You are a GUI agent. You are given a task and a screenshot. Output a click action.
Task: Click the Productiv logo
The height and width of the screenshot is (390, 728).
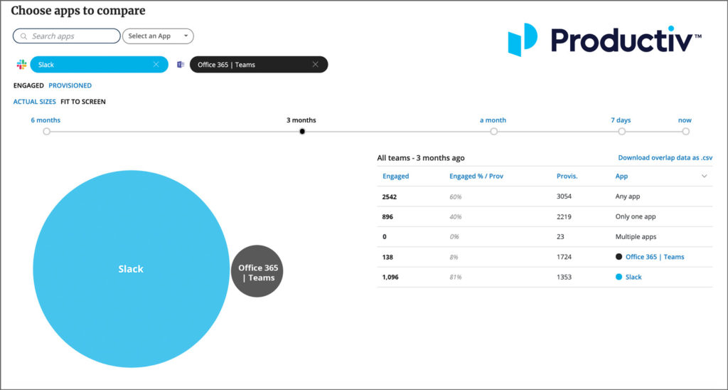(604, 40)
